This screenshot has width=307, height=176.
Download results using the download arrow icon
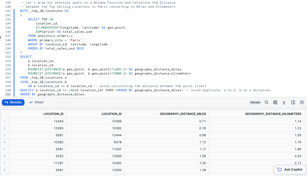(284, 103)
